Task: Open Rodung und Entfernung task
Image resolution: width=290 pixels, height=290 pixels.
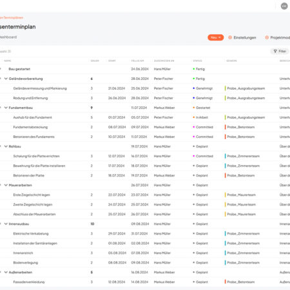Action: point(30,98)
